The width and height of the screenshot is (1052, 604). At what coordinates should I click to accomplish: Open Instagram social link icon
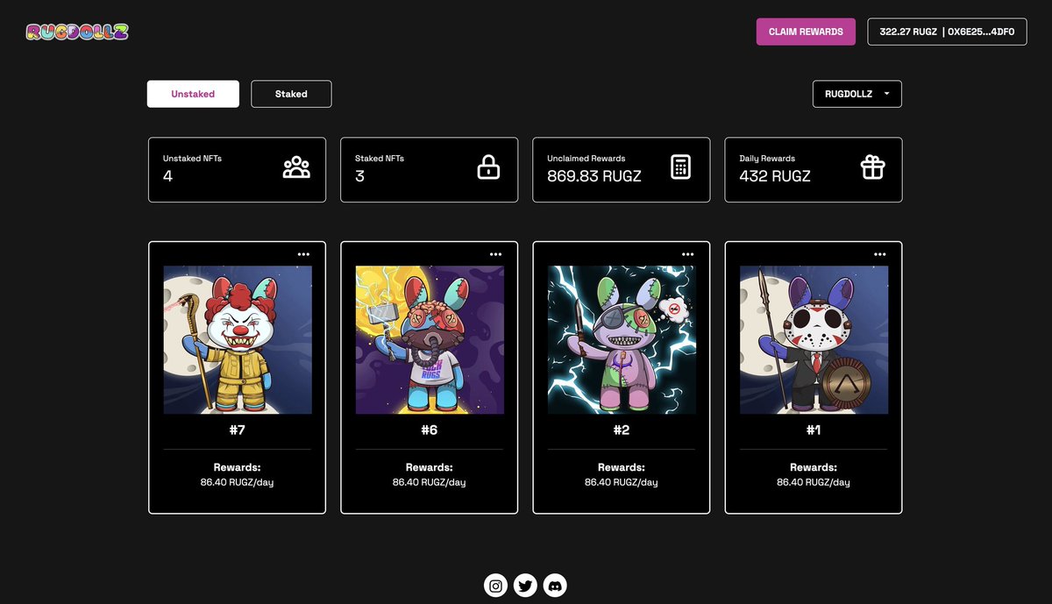[x=496, y=586]
